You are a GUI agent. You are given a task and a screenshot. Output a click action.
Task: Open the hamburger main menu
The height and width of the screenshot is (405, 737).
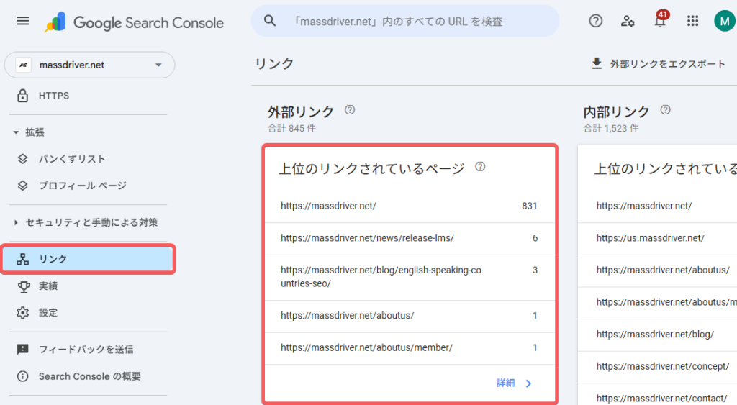click(x=22, y=21)
